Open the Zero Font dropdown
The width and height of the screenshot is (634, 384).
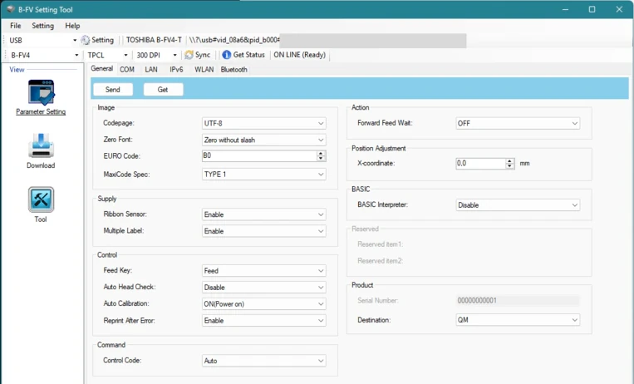point(264,140)
